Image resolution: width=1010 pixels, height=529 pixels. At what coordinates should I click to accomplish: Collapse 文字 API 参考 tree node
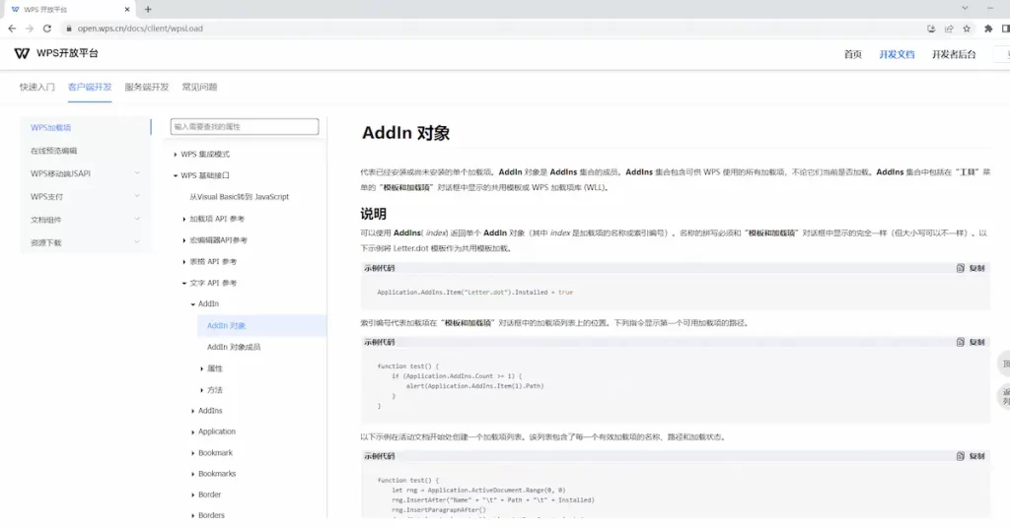coord(184,283)
